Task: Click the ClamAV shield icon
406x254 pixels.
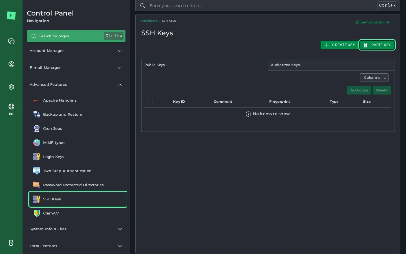Action: (37, 213)
